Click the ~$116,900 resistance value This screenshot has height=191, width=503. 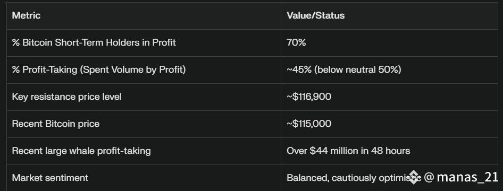(x=309, y=97)
